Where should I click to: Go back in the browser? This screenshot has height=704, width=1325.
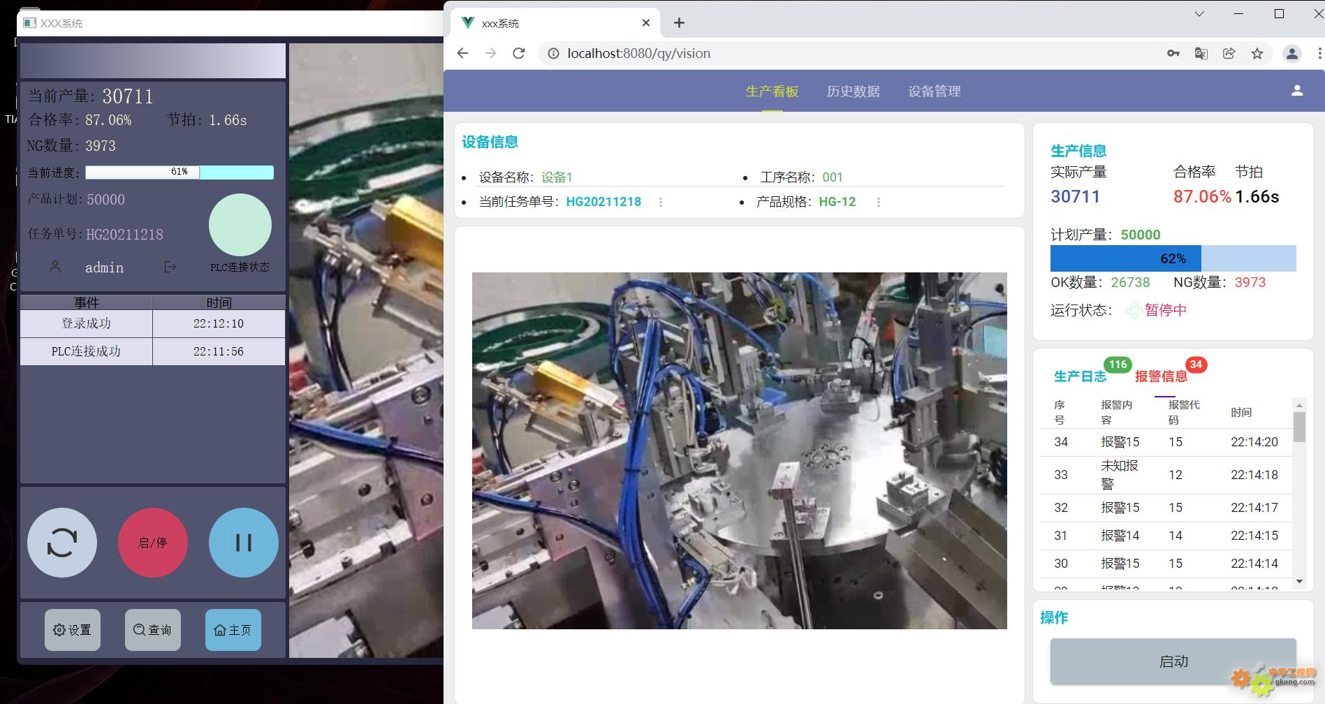462,53
